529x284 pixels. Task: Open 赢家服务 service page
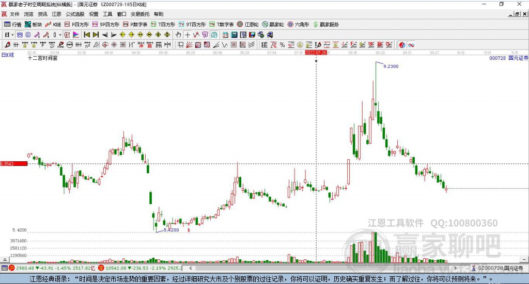pos(326,25)
